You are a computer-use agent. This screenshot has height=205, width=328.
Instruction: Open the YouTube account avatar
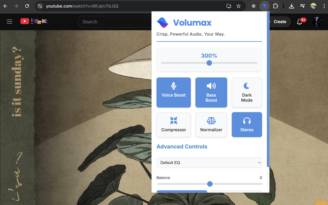(317, 22)
